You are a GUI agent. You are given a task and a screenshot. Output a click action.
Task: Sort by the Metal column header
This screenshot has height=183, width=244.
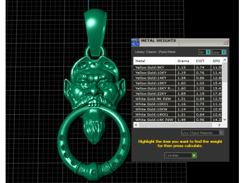point(154,61)
